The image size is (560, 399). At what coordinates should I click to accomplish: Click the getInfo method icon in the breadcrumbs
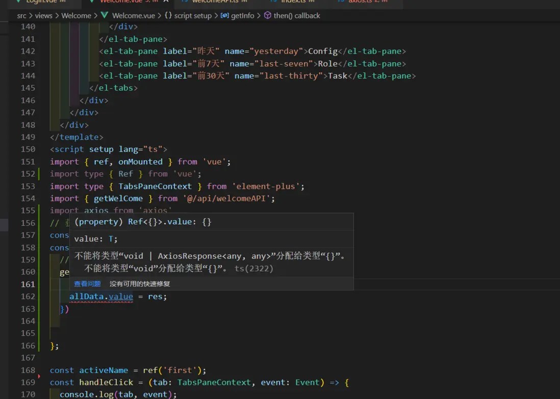click(x=224, y=15)
